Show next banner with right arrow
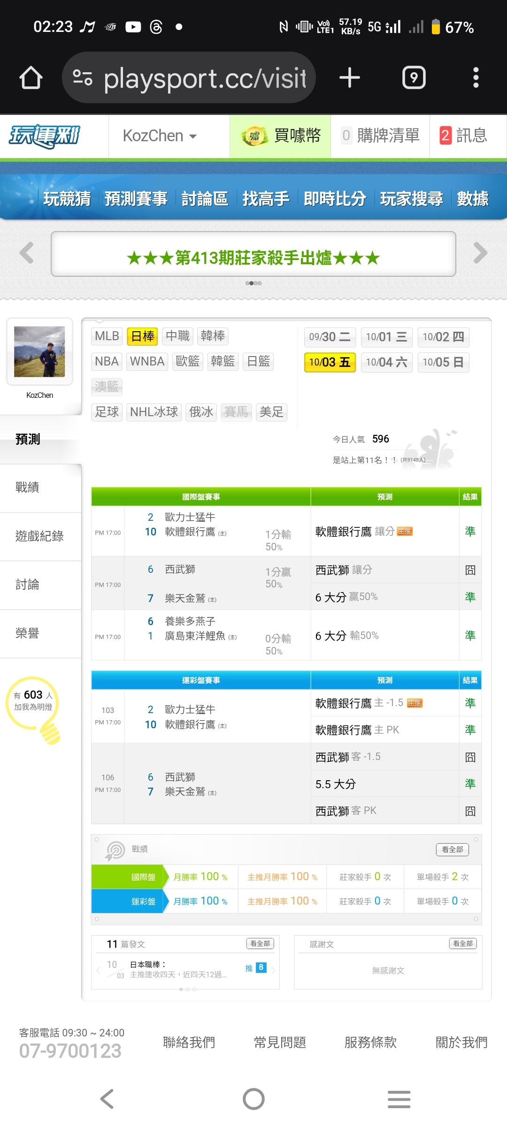This screenshot has width=507, height=1126. [480, 253]
